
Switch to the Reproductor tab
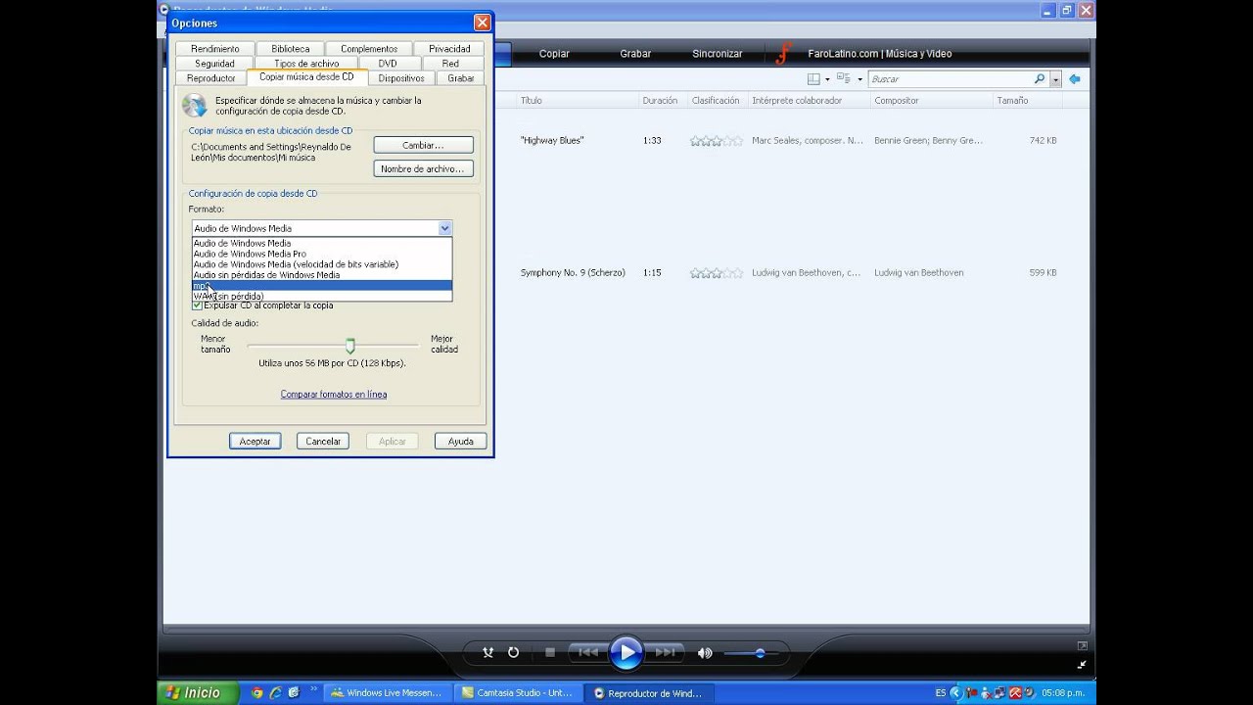211,78
